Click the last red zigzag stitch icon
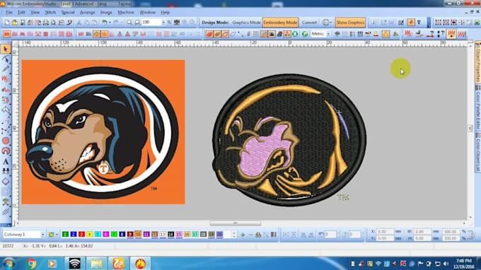The width and height of the screenshot is (481, 270). click(462, 34)
